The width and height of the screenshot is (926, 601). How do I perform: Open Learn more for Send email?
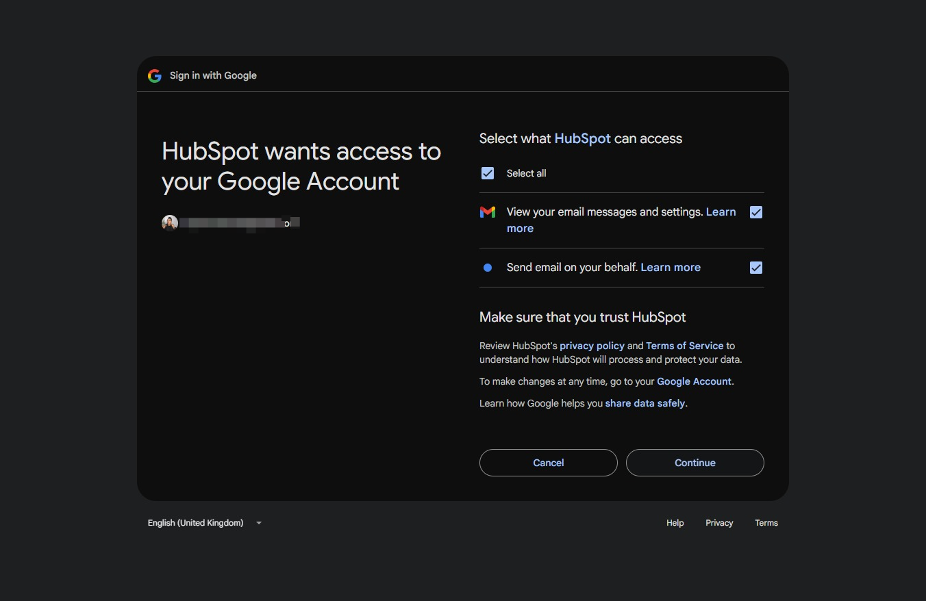pos(671,268)
